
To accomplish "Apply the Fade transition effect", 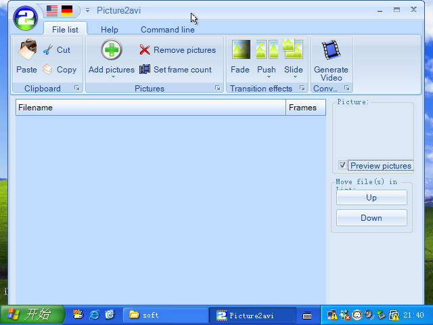I will click(241, 57).
